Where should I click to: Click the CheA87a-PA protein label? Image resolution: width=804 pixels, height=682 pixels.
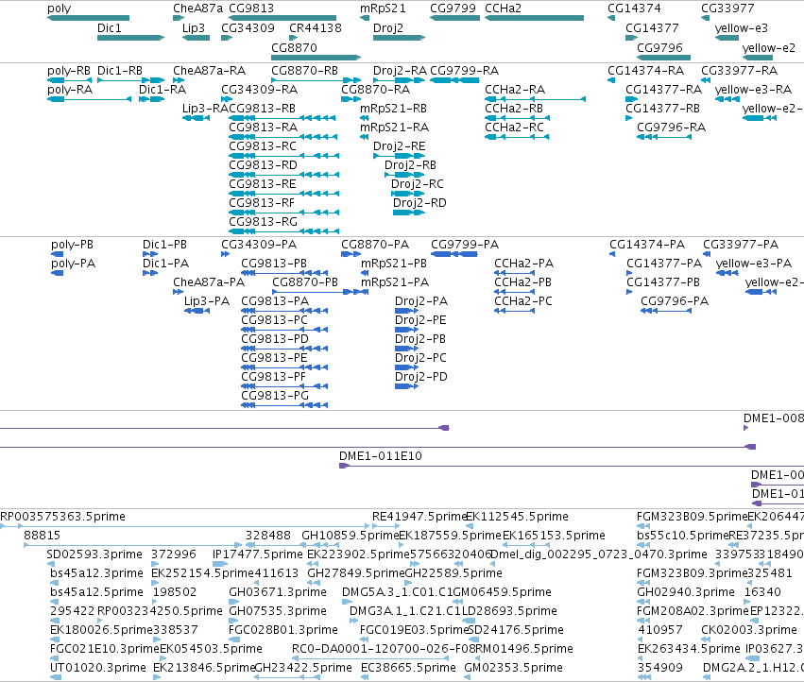point(209,282)
